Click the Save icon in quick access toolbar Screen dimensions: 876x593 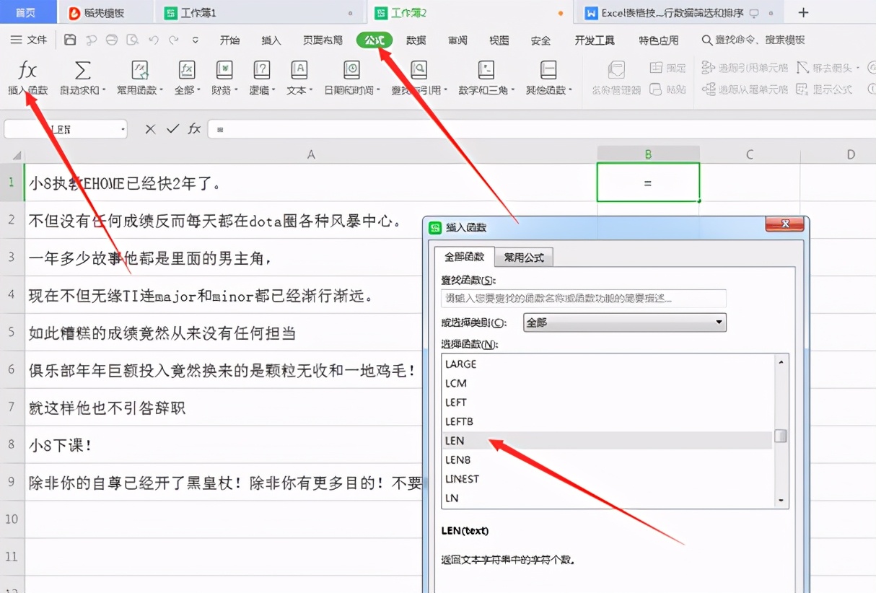70,40
